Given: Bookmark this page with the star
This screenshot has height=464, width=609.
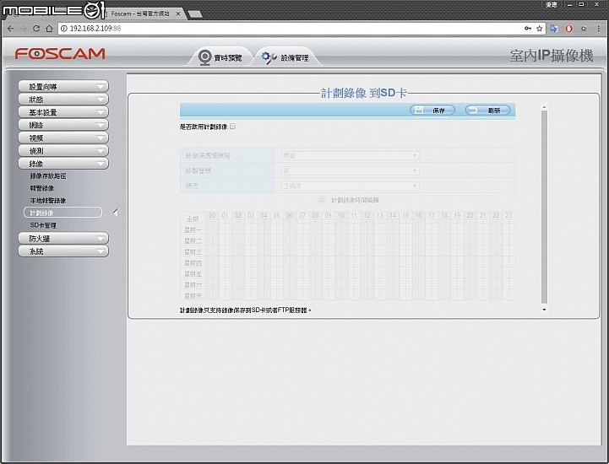Looking at the screenshot, I should 539,29.
